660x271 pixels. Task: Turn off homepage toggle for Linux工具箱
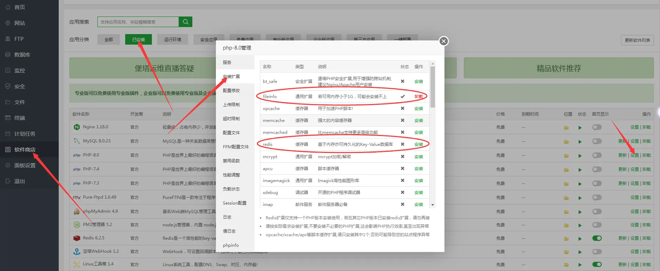coord(597,265)
